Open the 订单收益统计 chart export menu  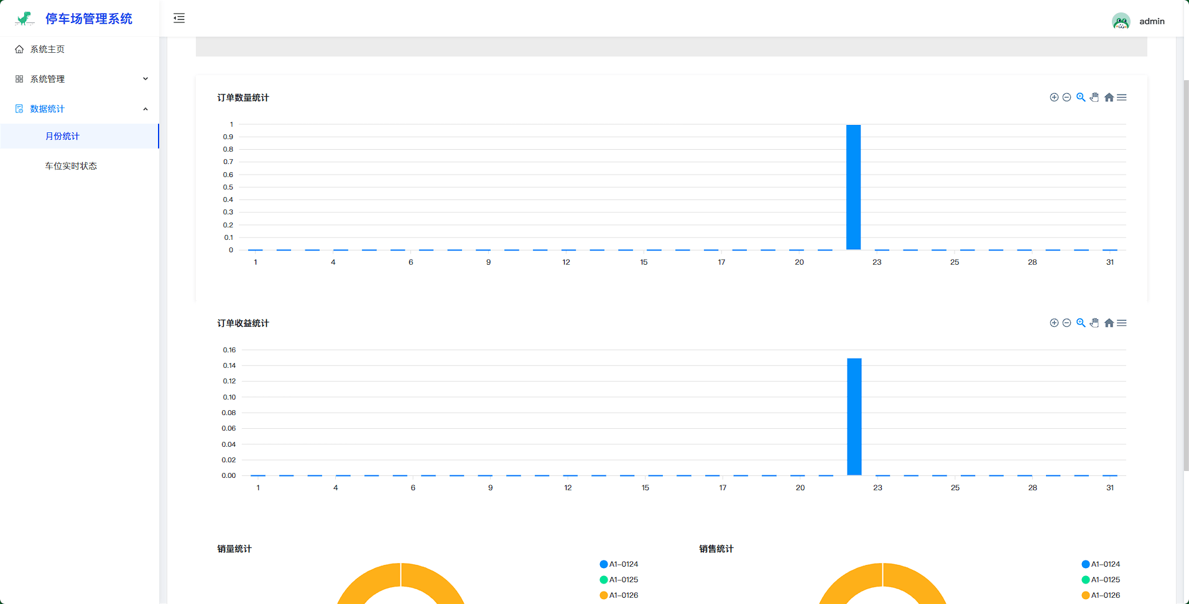[1122, 323]
